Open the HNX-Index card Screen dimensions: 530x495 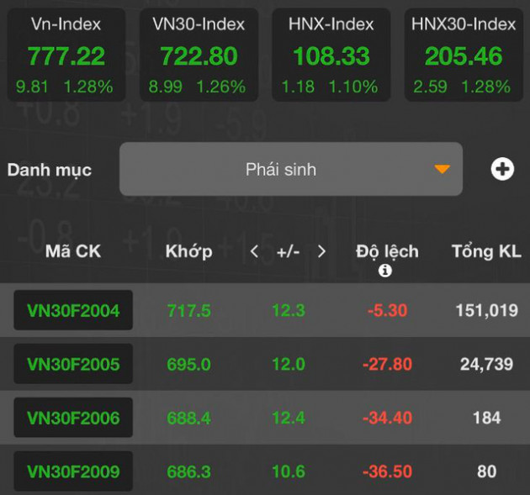click(331, 55)
